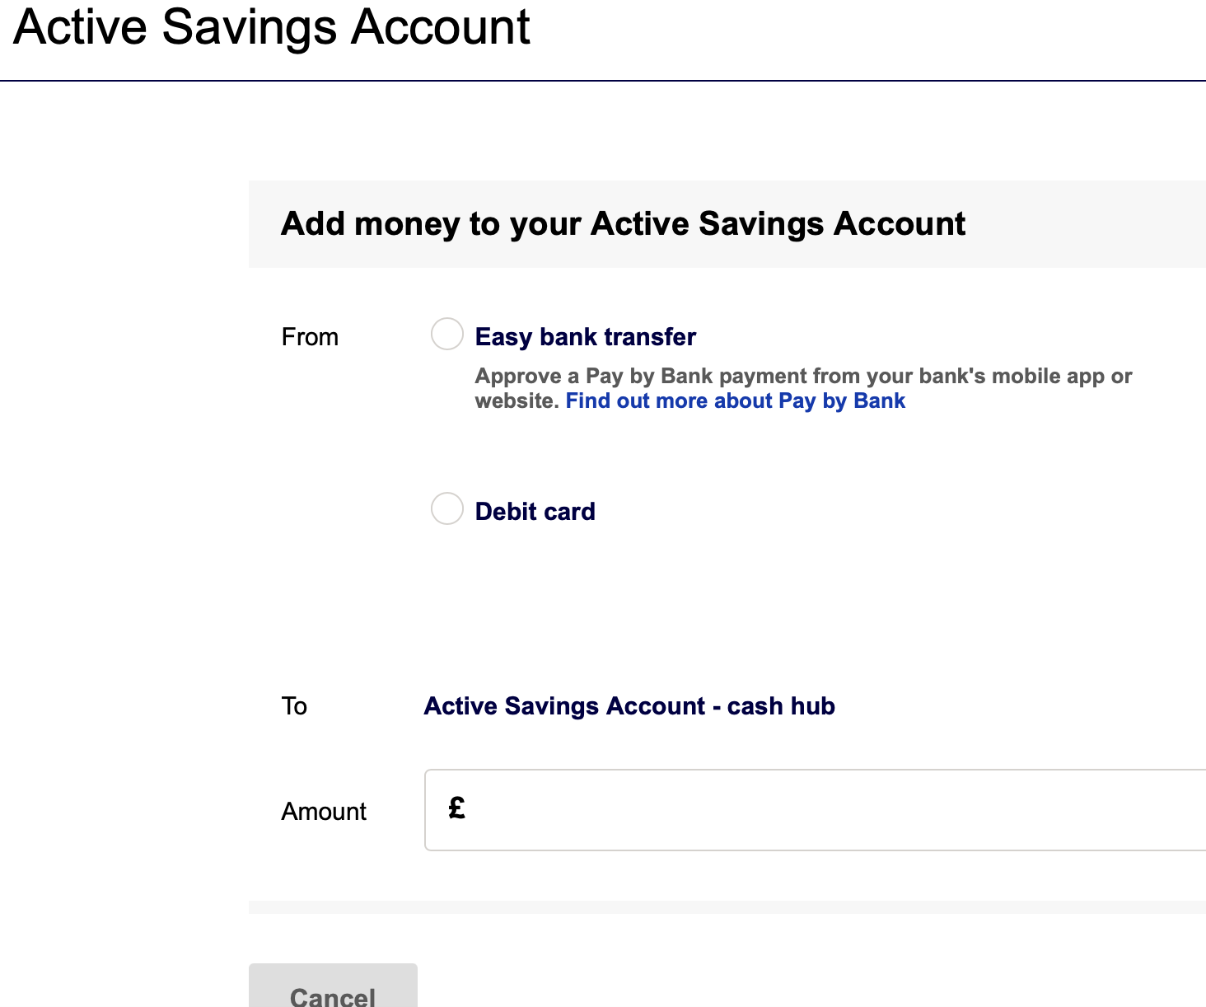Viewport: 1206px width, 1007px height.
Task: Click the word website in the transfer description
Action: click(517, 401)
